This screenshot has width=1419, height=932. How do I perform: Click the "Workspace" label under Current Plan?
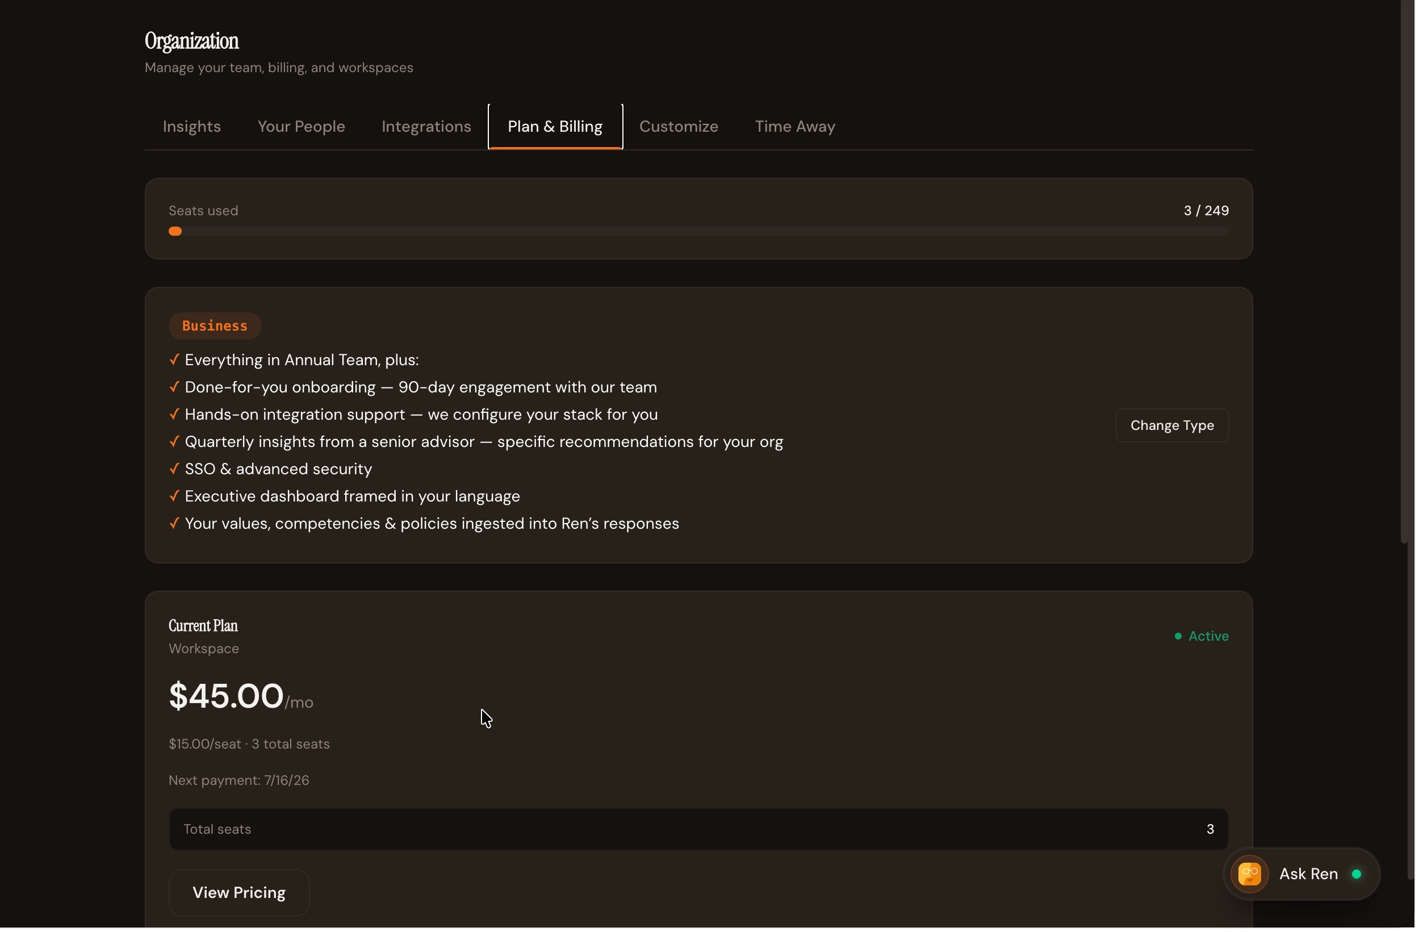(204, 650)
